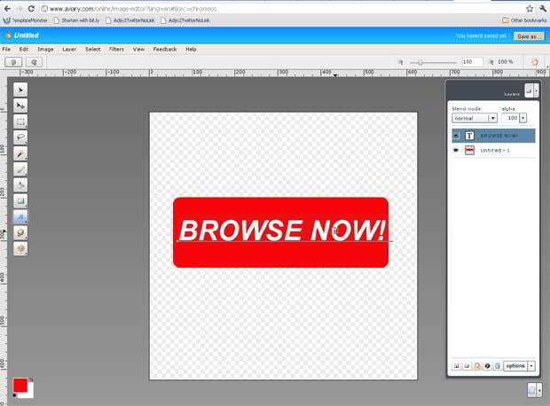Hide the BROWSE NOW! text layer
The width and height of the screenshot is (550, 406).
(x=456, y=136)
